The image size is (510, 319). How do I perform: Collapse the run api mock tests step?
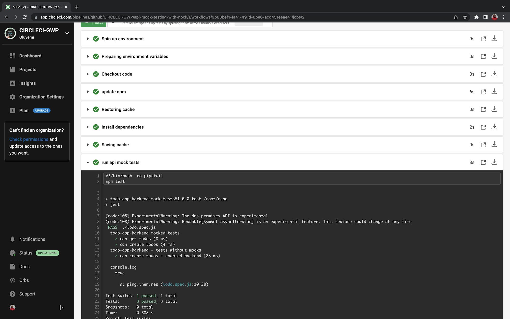pyautogui.click(x=88, y=162)
